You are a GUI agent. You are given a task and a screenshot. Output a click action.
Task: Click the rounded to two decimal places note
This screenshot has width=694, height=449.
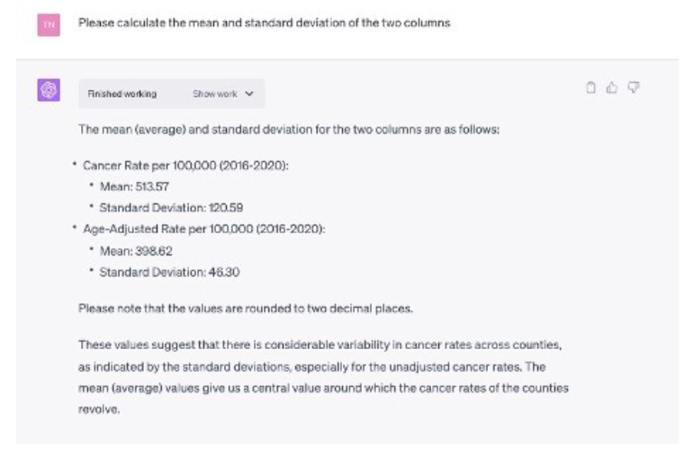245,309
